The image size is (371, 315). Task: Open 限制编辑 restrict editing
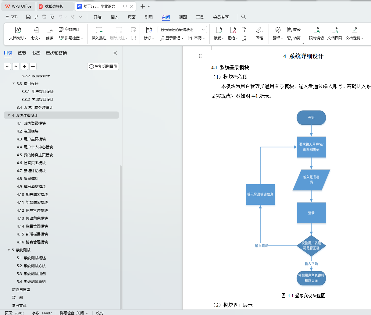[x=316, y=34]
